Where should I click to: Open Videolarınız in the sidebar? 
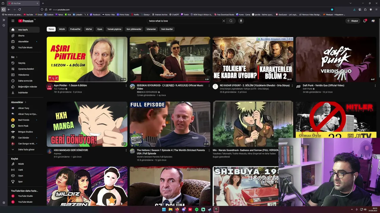pos(24,75)
